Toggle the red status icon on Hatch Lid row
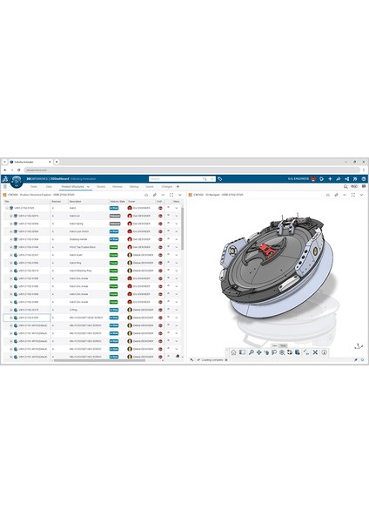Viewport: 369px width, 522px height. point(160,216)
